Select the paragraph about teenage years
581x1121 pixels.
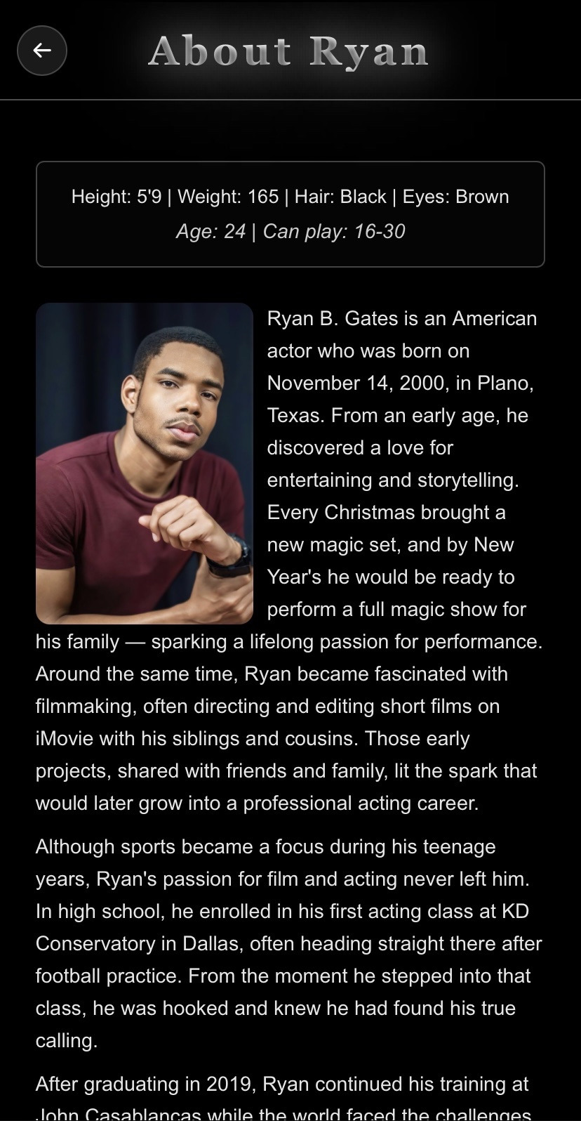coord(290,943)
